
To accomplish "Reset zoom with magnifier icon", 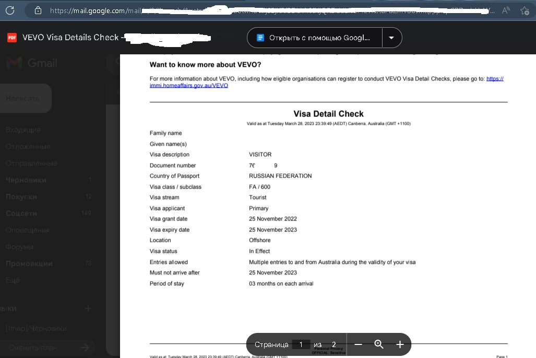I will click(379, 344).
